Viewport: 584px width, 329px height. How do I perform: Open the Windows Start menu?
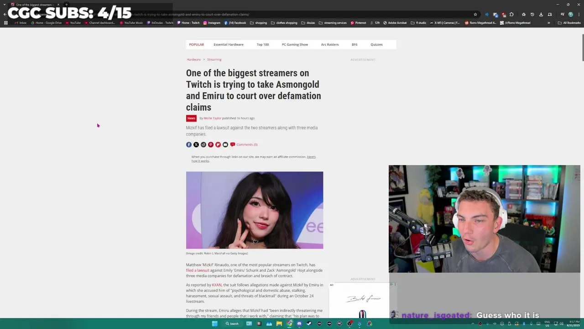click(x=214, y=324)
